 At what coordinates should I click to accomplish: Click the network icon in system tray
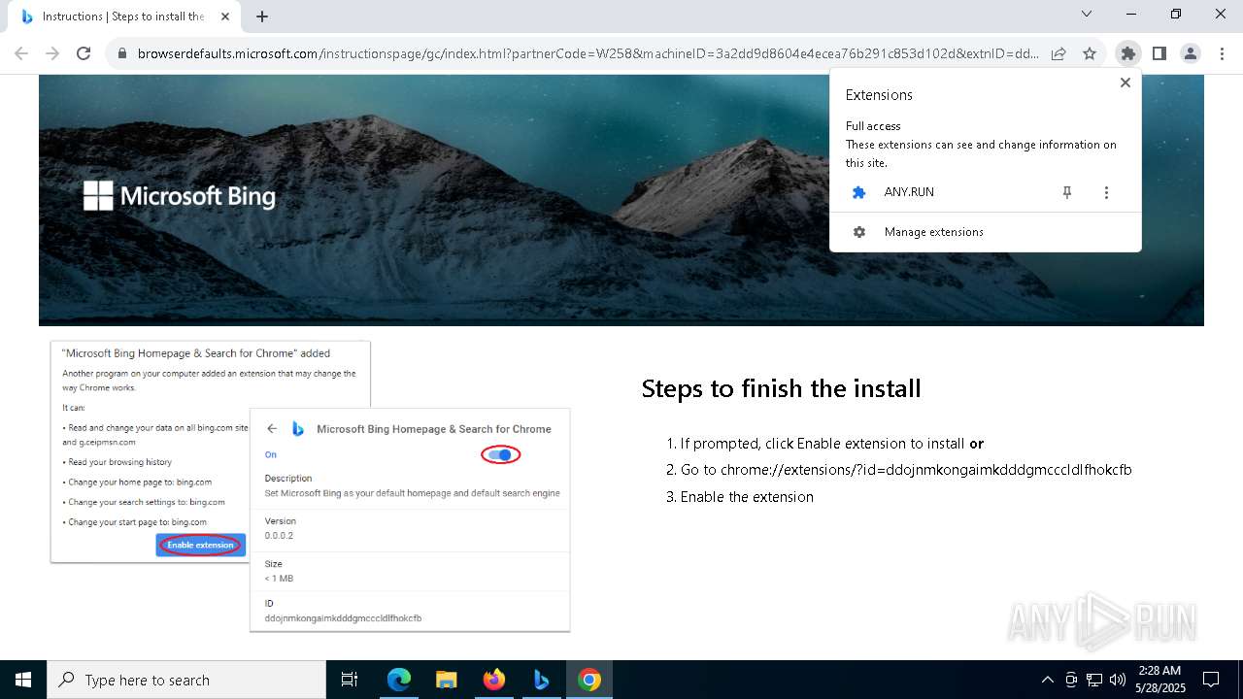pos(1094,680)
